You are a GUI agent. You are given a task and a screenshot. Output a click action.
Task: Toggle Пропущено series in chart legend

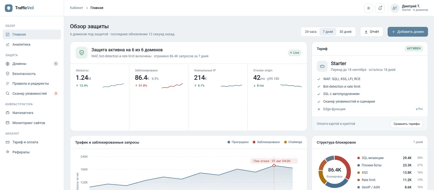[x=238, y=142]
